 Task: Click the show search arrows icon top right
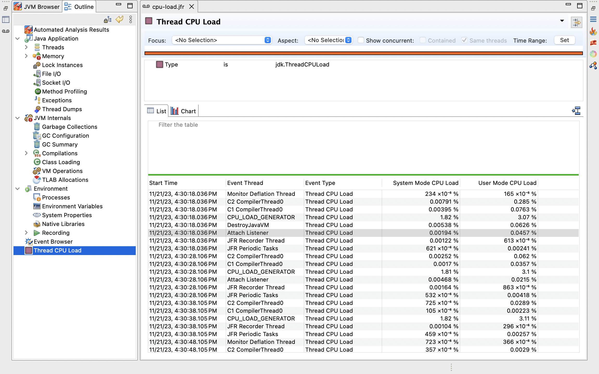[x=576, y=22]
